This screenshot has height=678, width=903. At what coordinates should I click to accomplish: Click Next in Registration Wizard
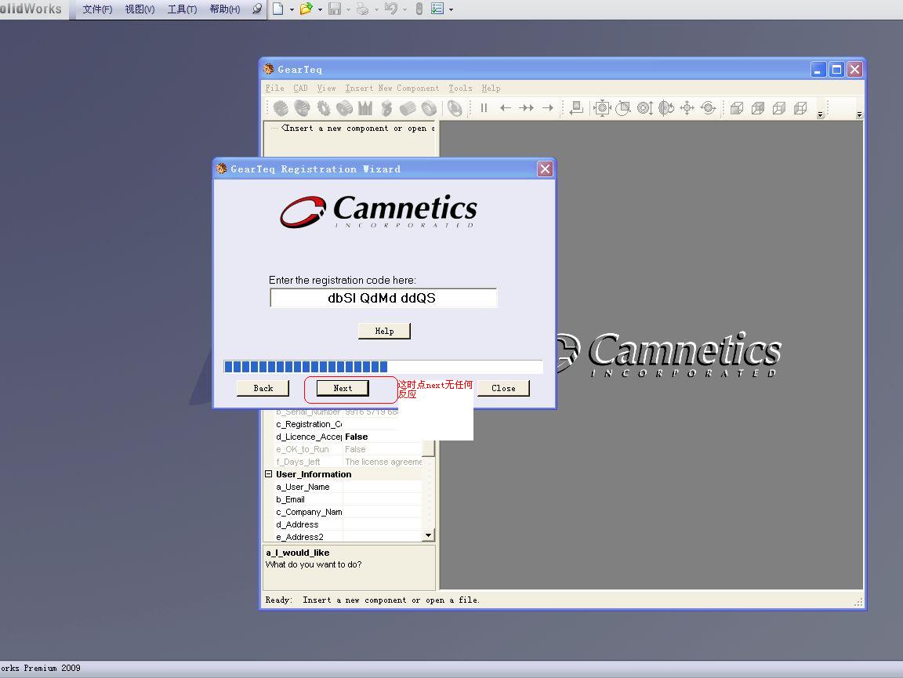pos(343,388)
